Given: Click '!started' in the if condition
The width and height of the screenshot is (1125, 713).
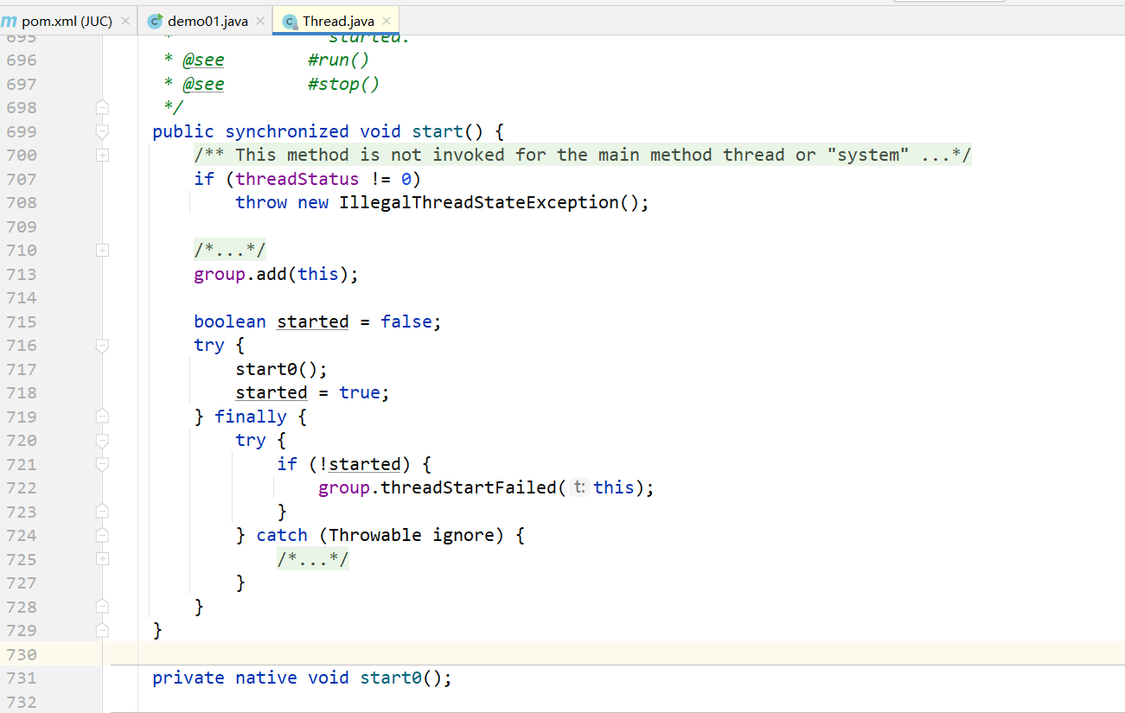Looking at the screenshot, I should 360,464.
